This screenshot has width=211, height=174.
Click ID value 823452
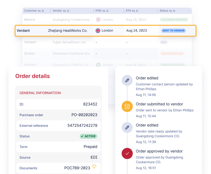(x=90, y=104)
